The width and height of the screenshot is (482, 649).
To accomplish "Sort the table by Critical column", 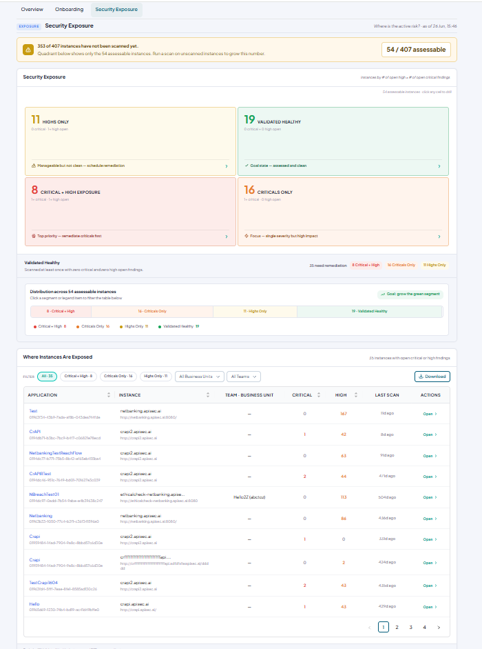I will (319, 395).
